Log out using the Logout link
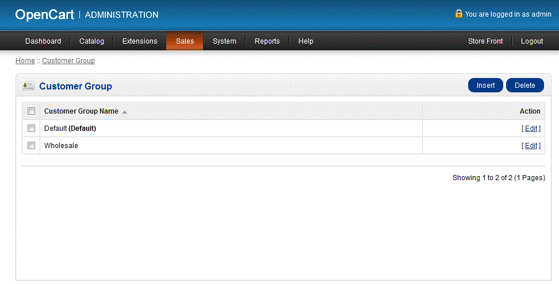The image size is (559, 284). [532, 41]
